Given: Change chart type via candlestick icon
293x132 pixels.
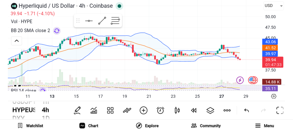Looking at the screenshot, I should (177, 110).
